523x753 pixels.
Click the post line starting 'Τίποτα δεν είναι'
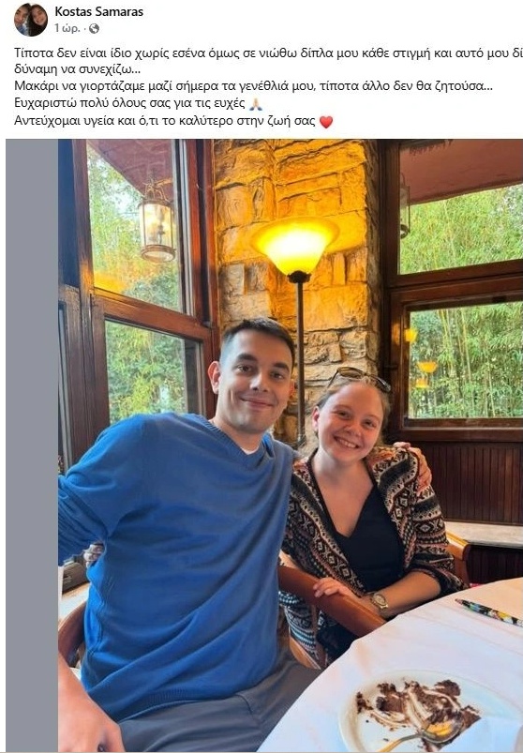(268, 53)
